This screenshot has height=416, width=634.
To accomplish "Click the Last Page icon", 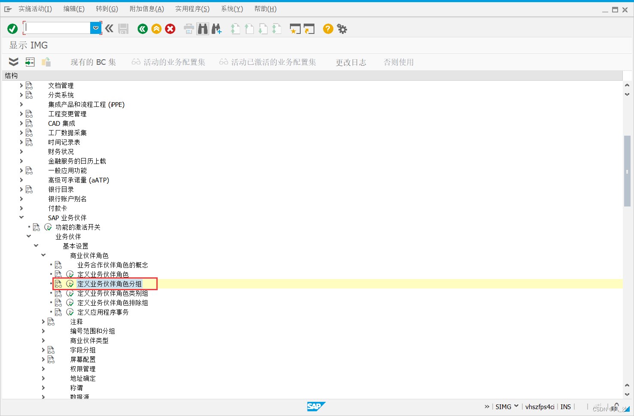I will [x=277, y=29].
